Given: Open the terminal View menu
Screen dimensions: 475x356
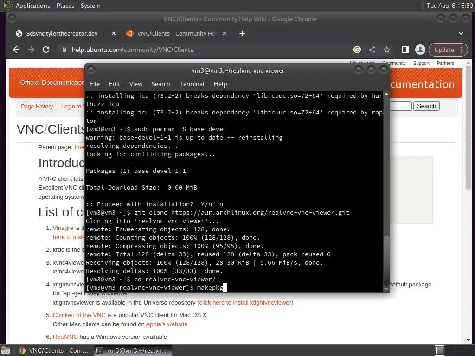Looking at the screenshot, I should point(136,84).
